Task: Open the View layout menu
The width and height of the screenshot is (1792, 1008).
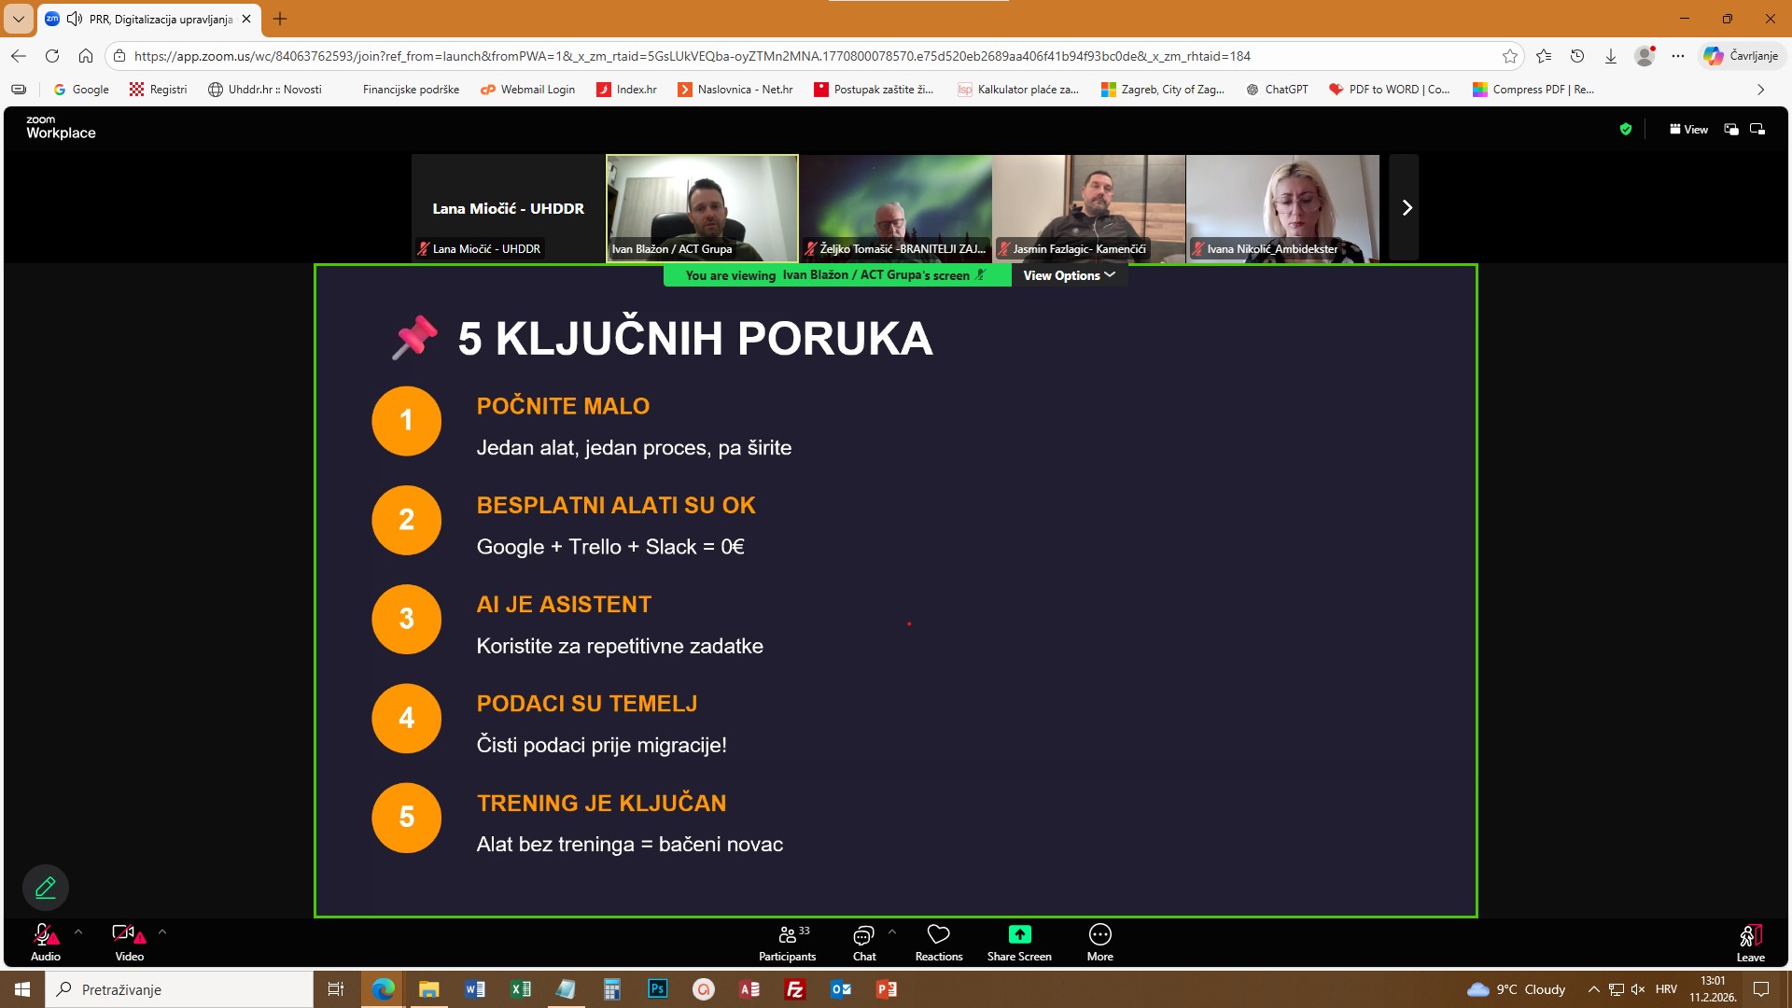Action: (1688, 130)
